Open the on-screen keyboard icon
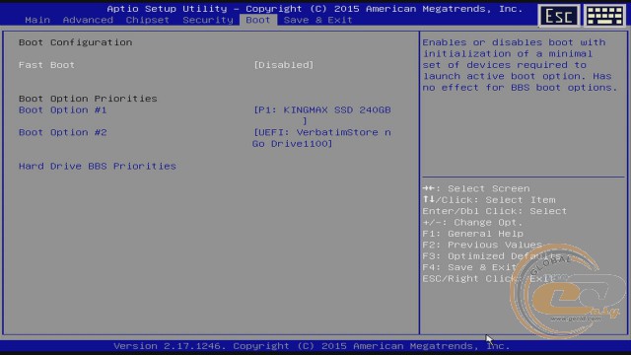Image resolution: width=631 pixels, height=355 pixels. point(604,16)
